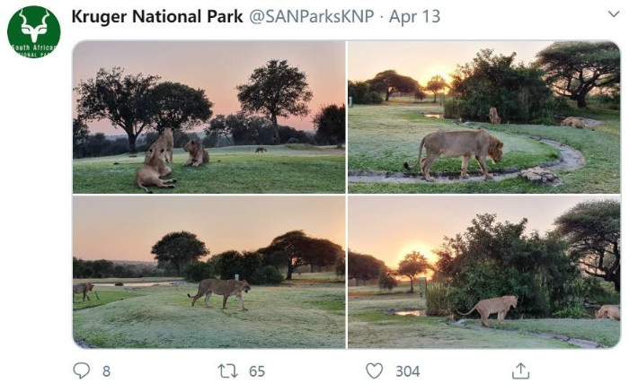Click the like count showing 304
This screenshot has height=391, width=629.
tap(407, 371)
